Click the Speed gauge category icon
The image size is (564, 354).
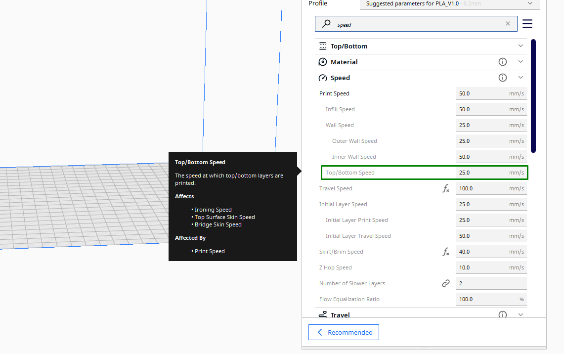click(x=323, y=78)
